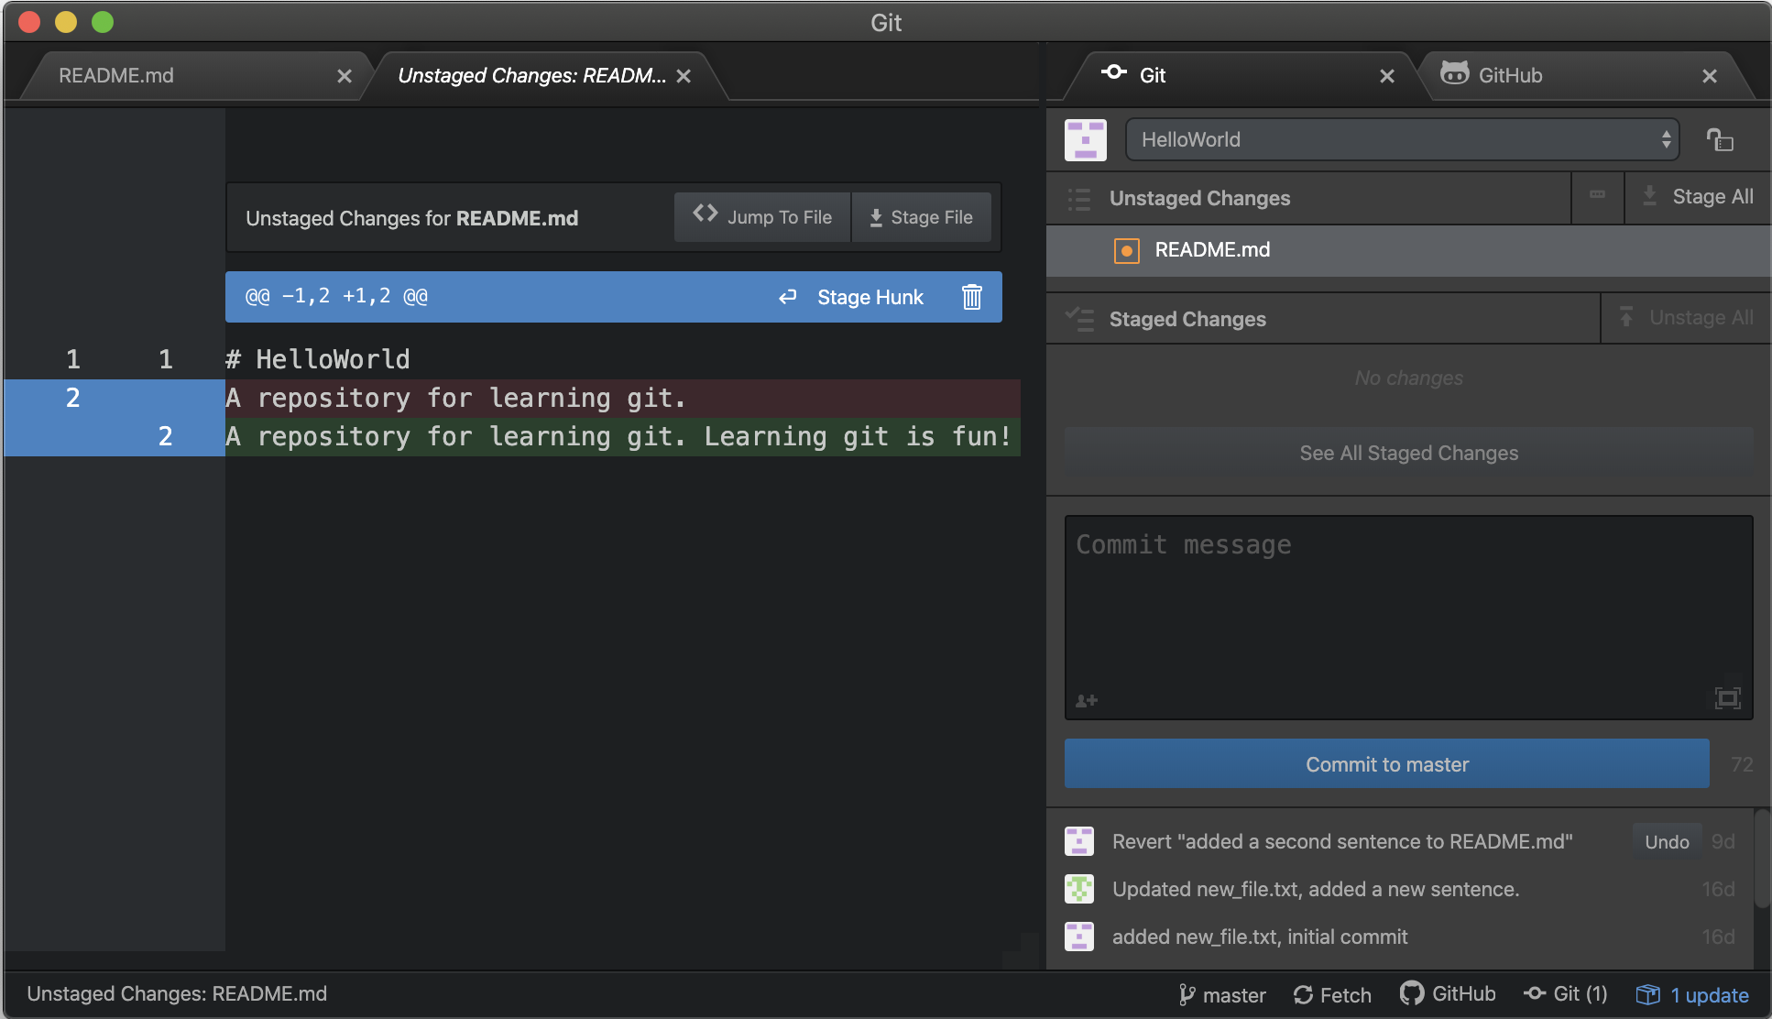The height and width of the screenshot is (1019, 1772).
Task: Collapse the Unstaged Changes section header
Action: 1198,198
